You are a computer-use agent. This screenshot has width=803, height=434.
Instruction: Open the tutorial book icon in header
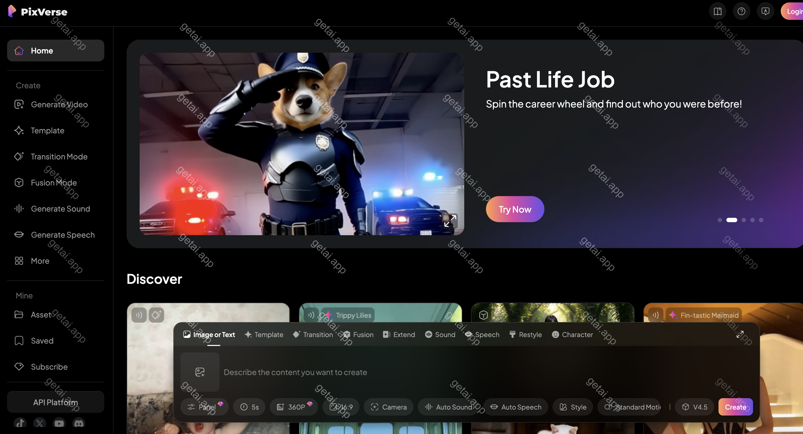coord(717,11)
